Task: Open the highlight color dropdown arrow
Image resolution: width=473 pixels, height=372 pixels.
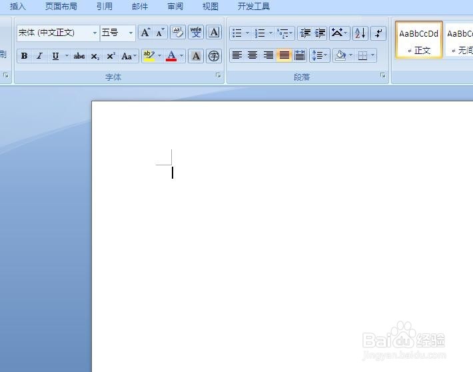Action: click(159, 56)
